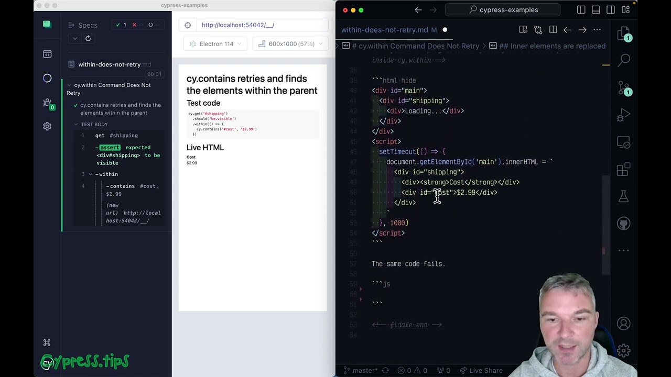The height and width of the screenshot is (377, 671).
Task: Open the Cypress test options chevron dropdown
Action: [75, 38]
